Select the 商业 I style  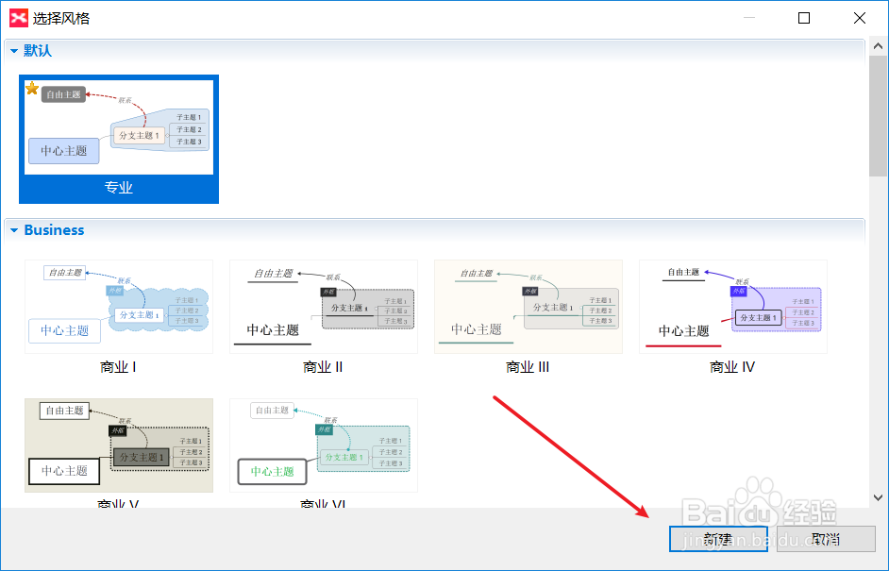click(x=118, y=304)
